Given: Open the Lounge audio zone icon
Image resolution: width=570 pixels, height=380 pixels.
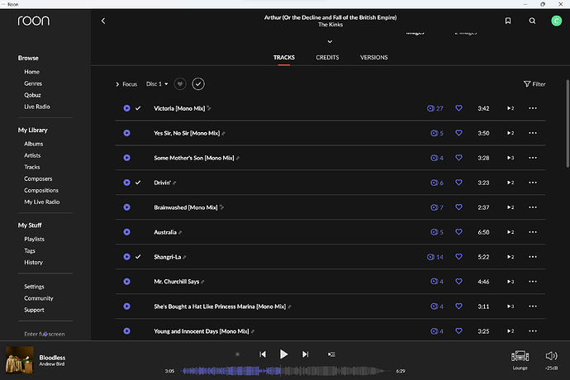Looking at the screenshot, I should (520, 356).
